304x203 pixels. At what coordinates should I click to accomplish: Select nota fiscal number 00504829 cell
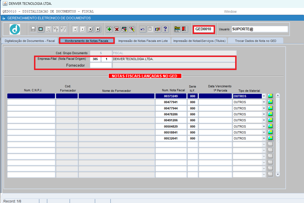tap(171, 126)
